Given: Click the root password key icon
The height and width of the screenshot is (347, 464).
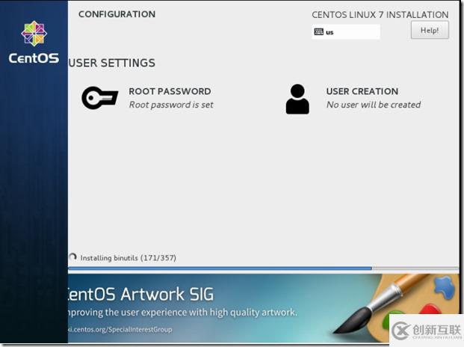Looking at the screenshot, I should tap(99, 98).
